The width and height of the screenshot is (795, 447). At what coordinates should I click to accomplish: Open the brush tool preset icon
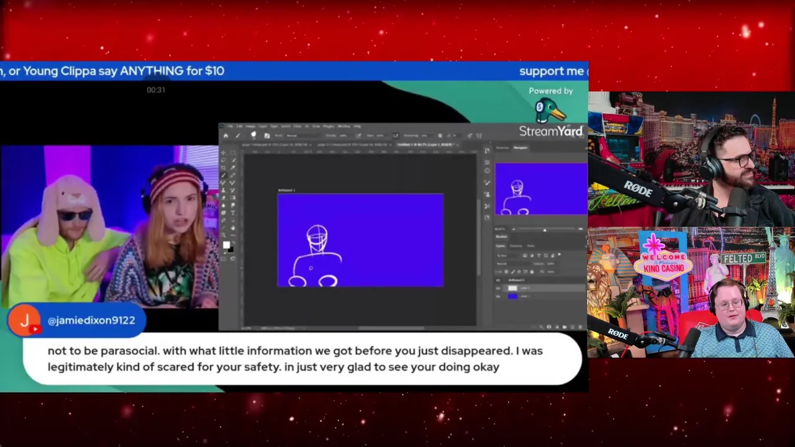pyautogui.click(x=238, y=135)
